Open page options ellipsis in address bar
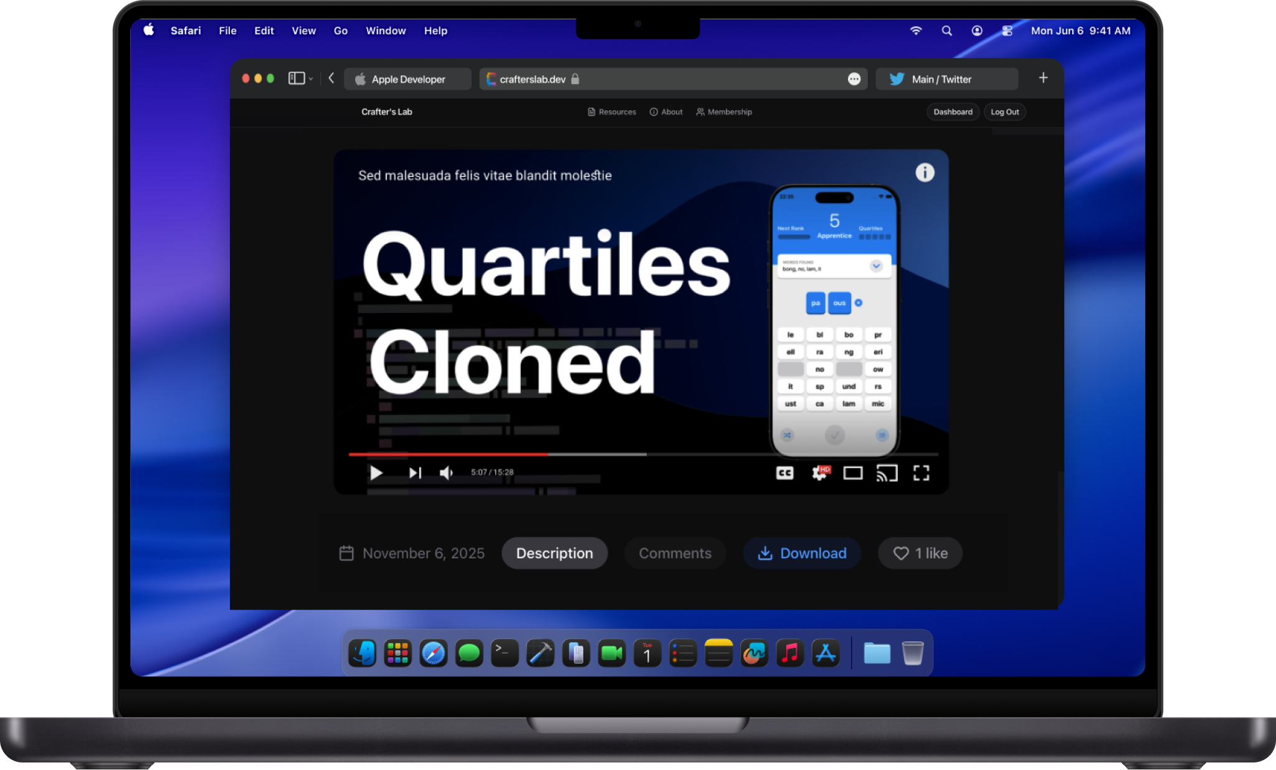This screenshot has width=1276, height=770. click(x=854, y=79)
